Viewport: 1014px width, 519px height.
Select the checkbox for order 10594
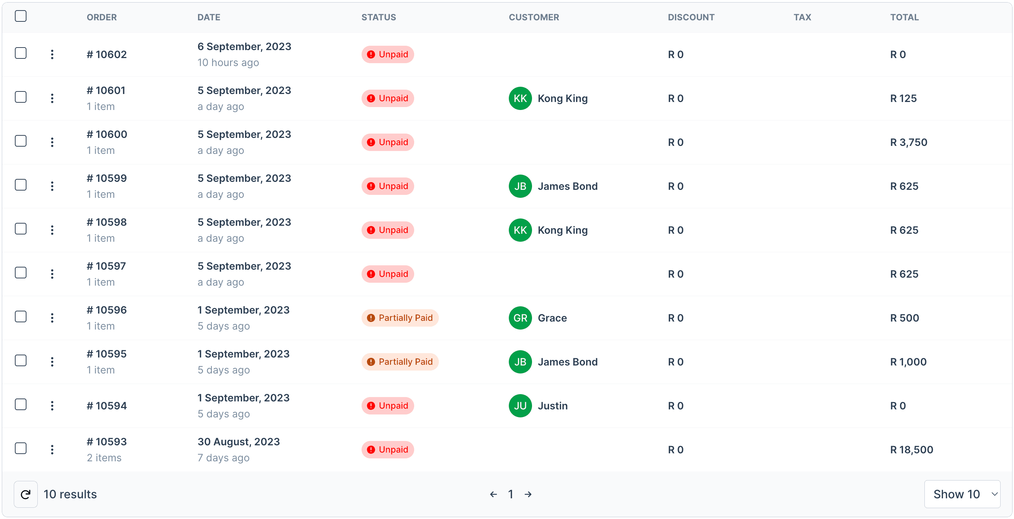pyautogui.click(x=20, y=405)
